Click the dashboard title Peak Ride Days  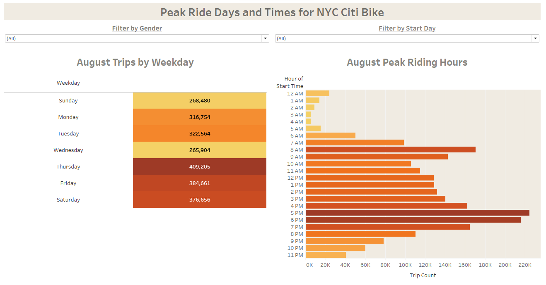(273, 12)
